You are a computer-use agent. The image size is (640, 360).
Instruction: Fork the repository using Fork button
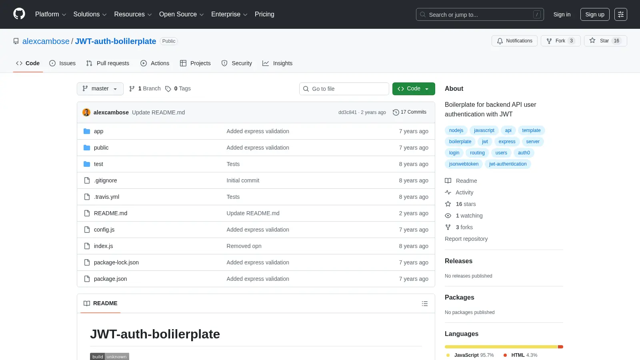point(560,41)
